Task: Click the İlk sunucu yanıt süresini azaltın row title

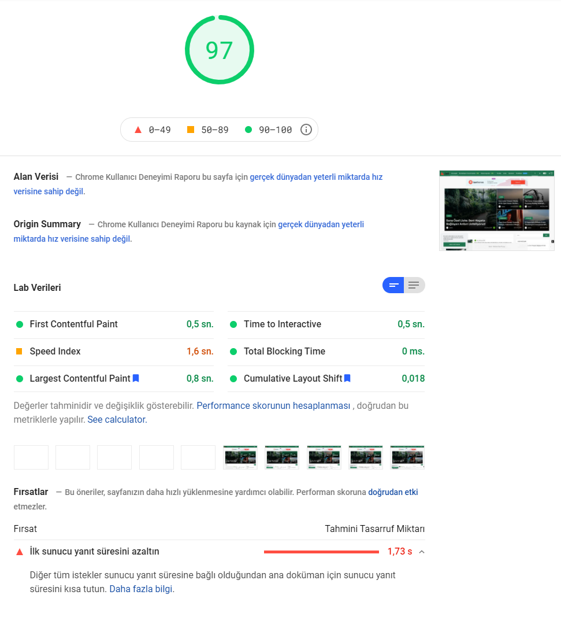Action: pos(94,552)
